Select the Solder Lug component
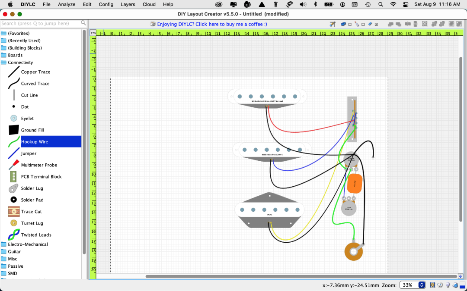The image size is (467, 291). (x=32, y=188)
